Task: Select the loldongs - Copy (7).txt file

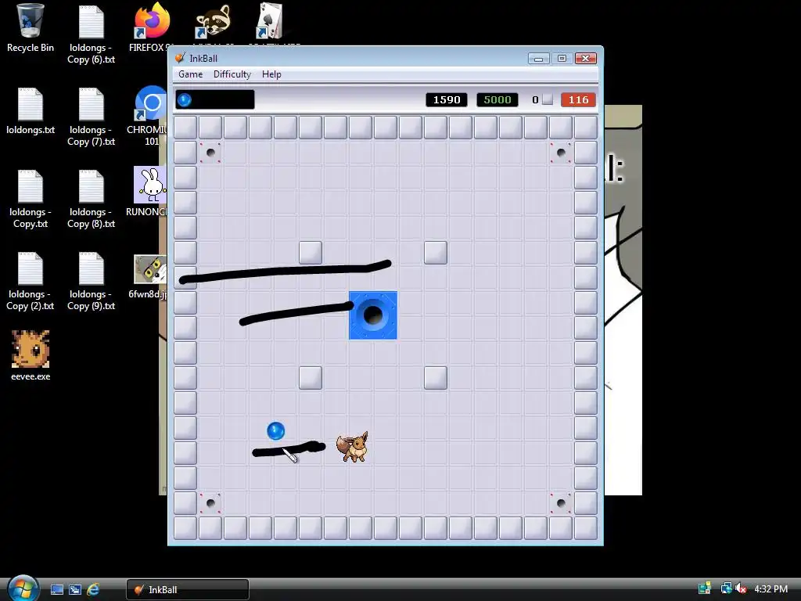Action: 91,117
